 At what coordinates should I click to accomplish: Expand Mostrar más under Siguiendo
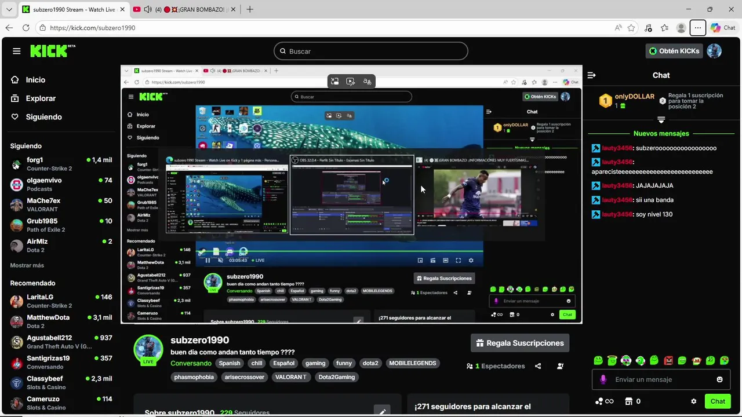27,265
